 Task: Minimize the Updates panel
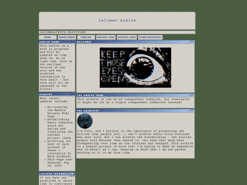point(69,94)
